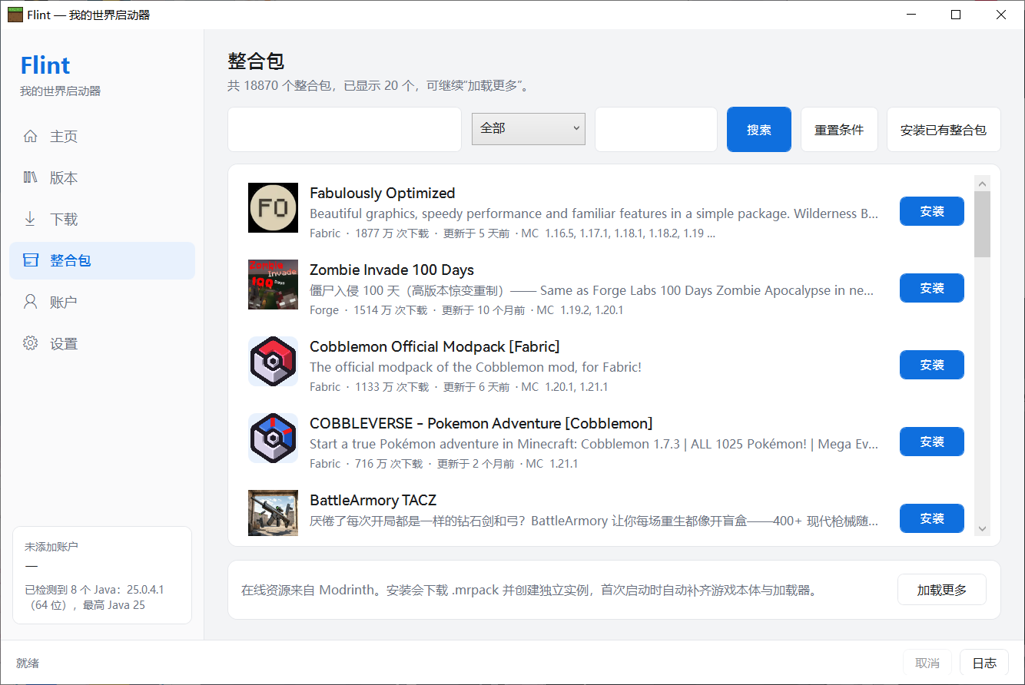Click 'Fabric · 1133 万 次下载' details line

(x=459, y=387)
